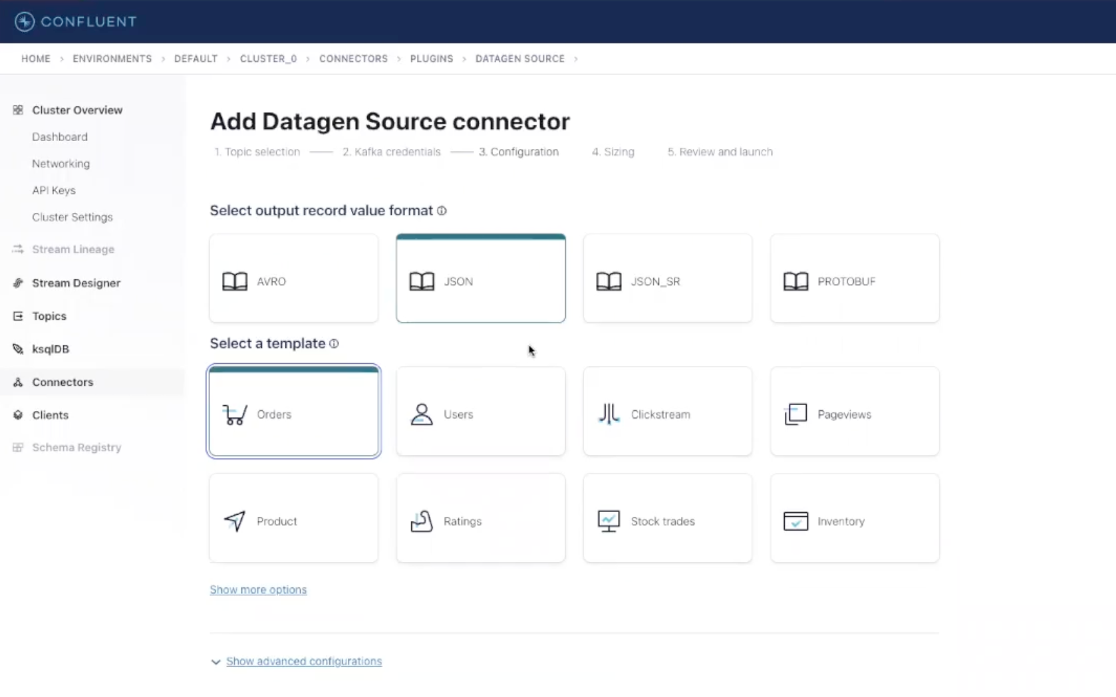Click the Schema Registry icon in sidebar
The height and width of the screenshot is (697, 1116).
tap(18, 447)
